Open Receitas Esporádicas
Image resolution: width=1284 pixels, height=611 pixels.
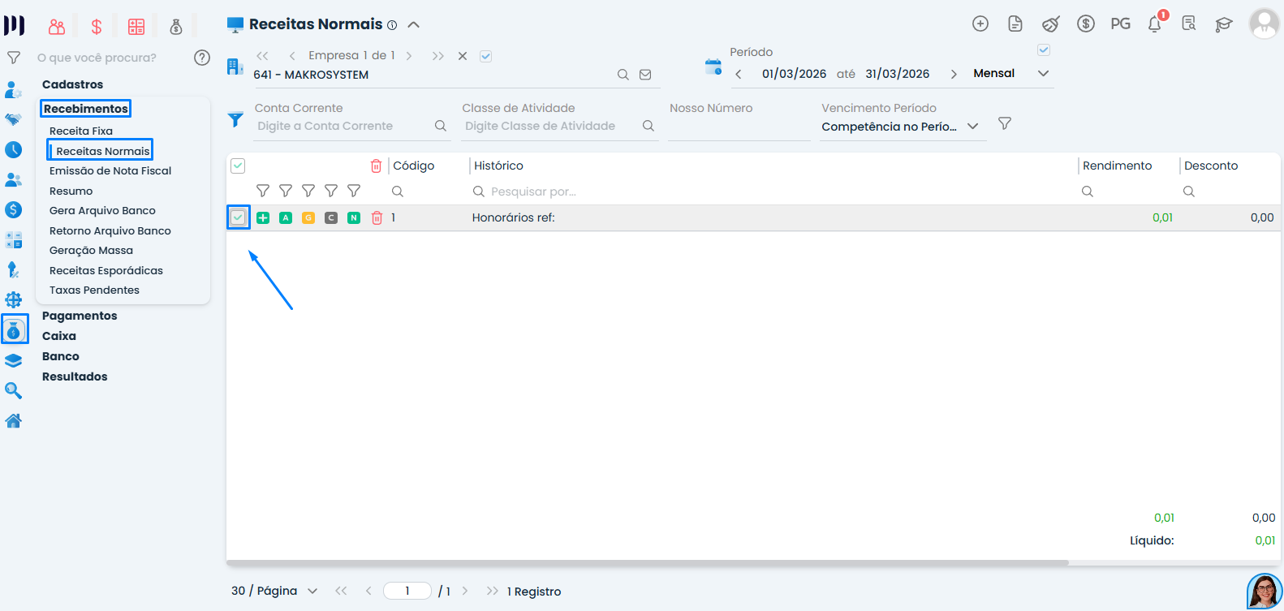tap(106, 270)
